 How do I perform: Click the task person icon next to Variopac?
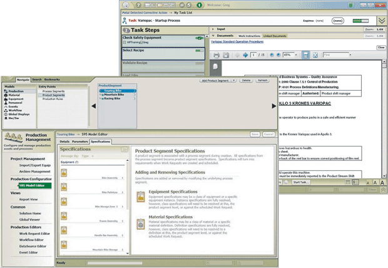(x=125, y=21)
